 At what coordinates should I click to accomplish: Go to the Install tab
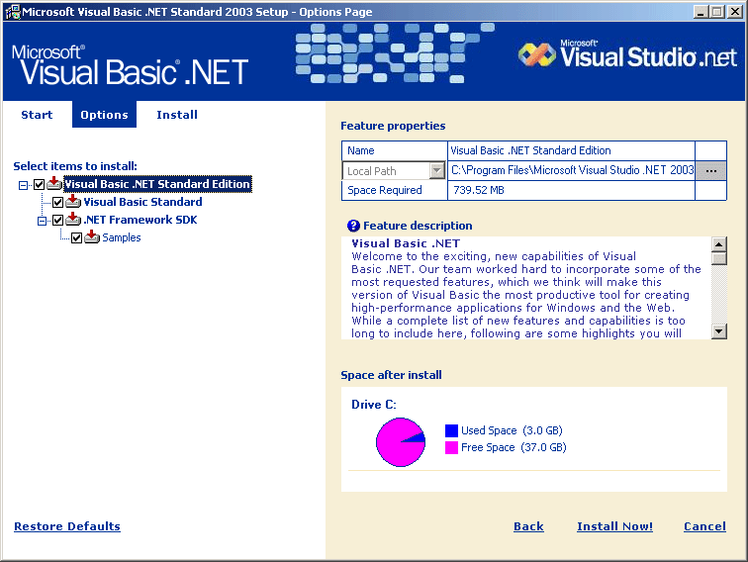177,115
